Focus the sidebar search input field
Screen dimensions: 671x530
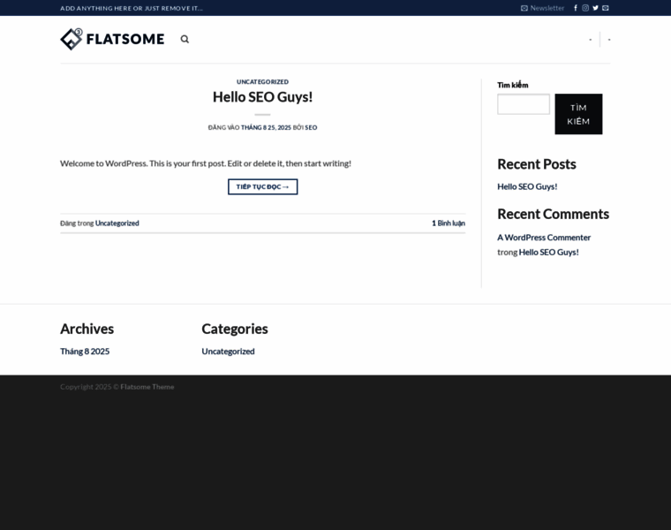523,104
